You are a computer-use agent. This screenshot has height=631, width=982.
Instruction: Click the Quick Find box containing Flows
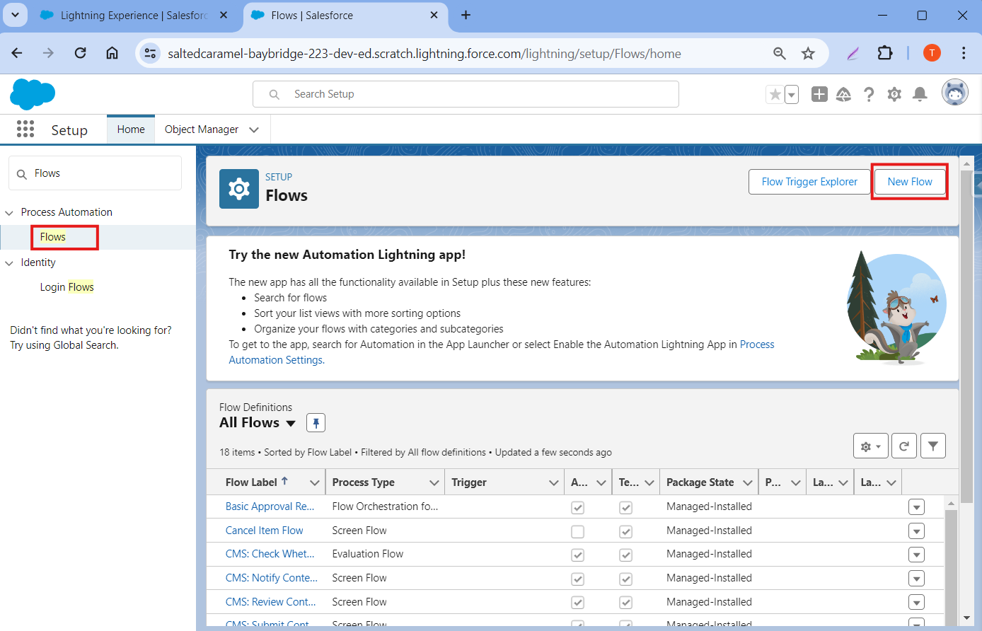95,173
